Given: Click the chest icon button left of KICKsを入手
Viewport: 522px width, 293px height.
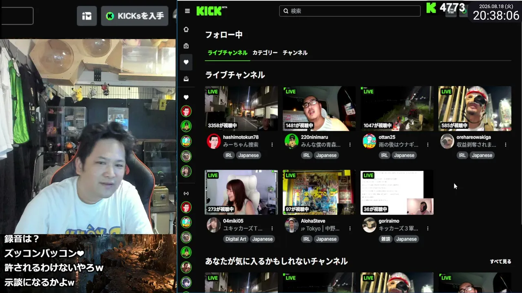Looking at the screenshot, I should tap(87, 16).
